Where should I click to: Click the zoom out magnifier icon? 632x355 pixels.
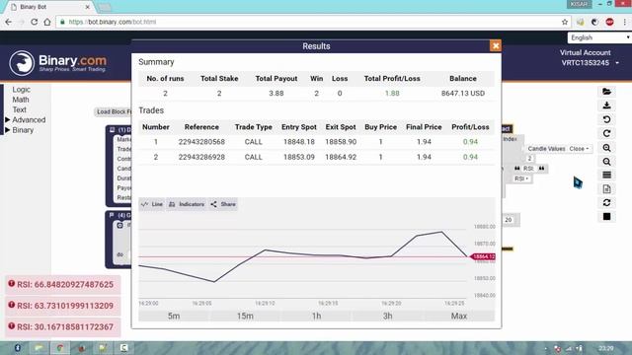click(x=606, y=162)
